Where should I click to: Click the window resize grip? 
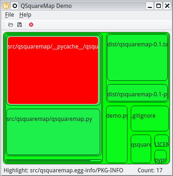[169, 172]
